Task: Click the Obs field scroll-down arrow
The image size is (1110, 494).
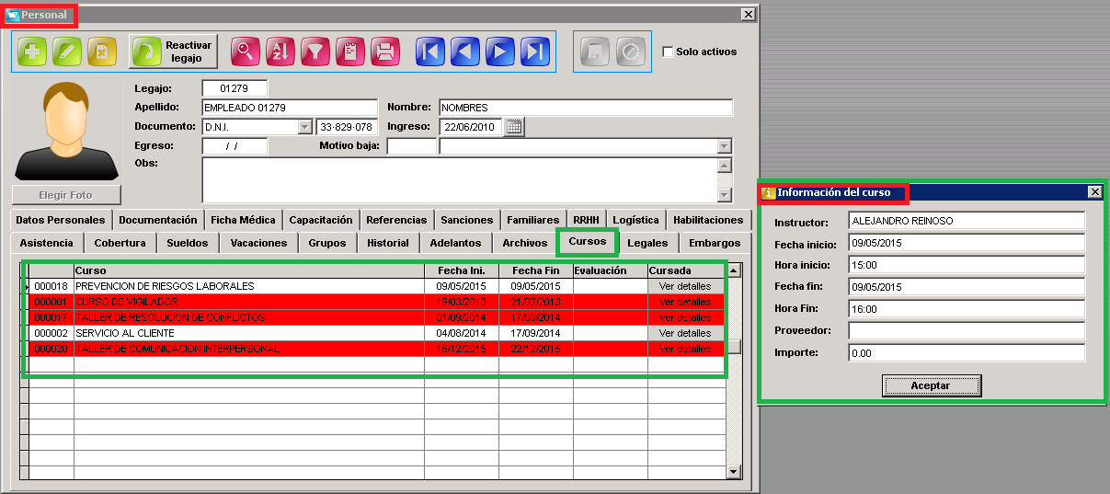Action: point(725,194)
